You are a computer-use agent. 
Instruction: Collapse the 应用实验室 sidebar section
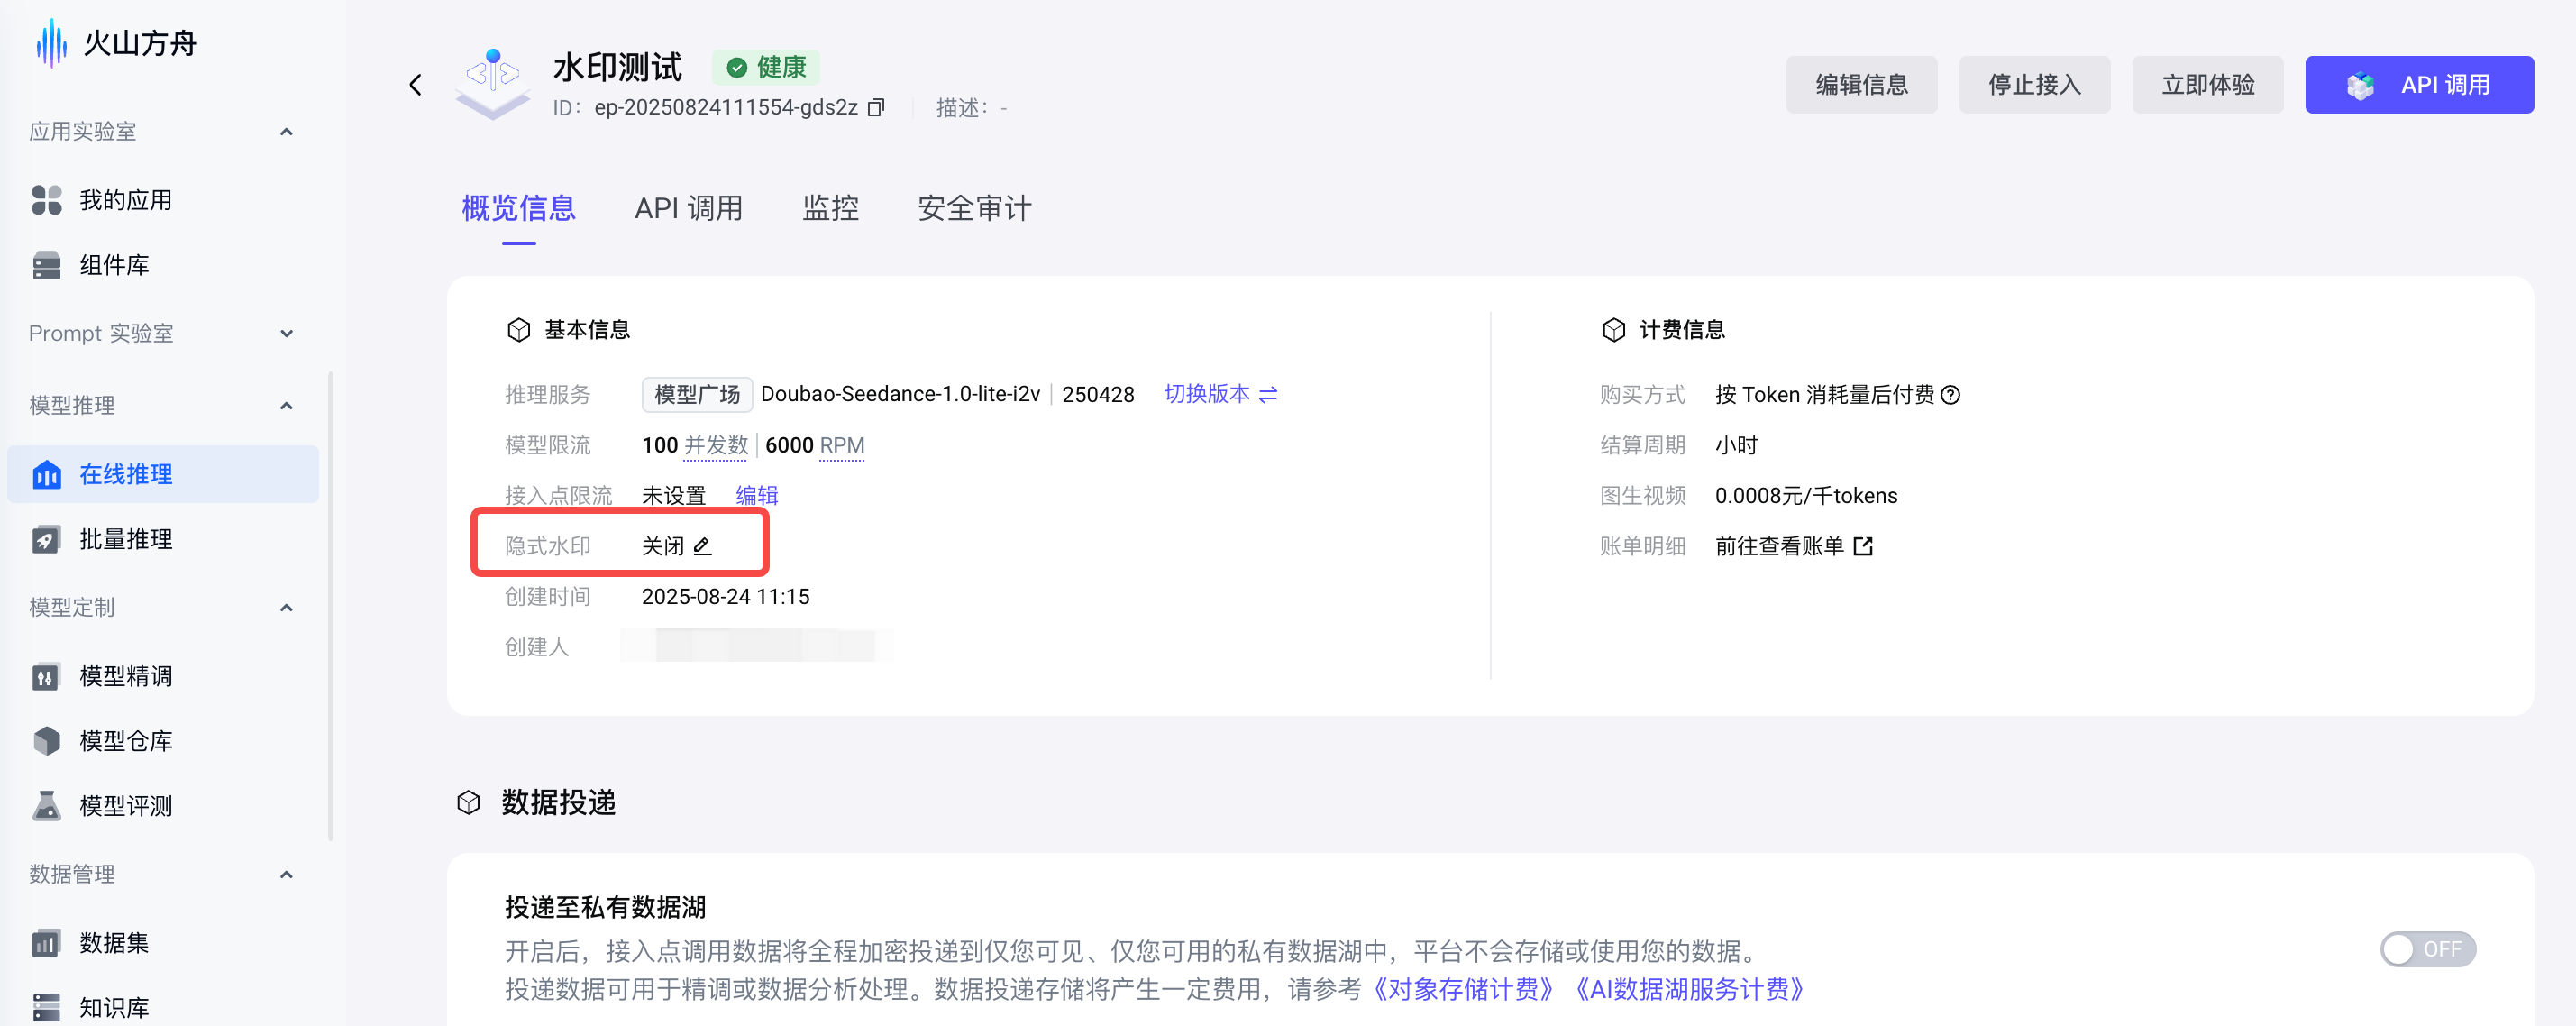click(286, 132)
